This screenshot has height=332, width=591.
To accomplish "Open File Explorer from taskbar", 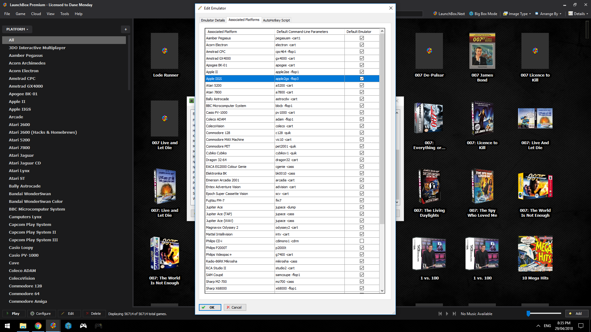I will (x=23, y=326).
